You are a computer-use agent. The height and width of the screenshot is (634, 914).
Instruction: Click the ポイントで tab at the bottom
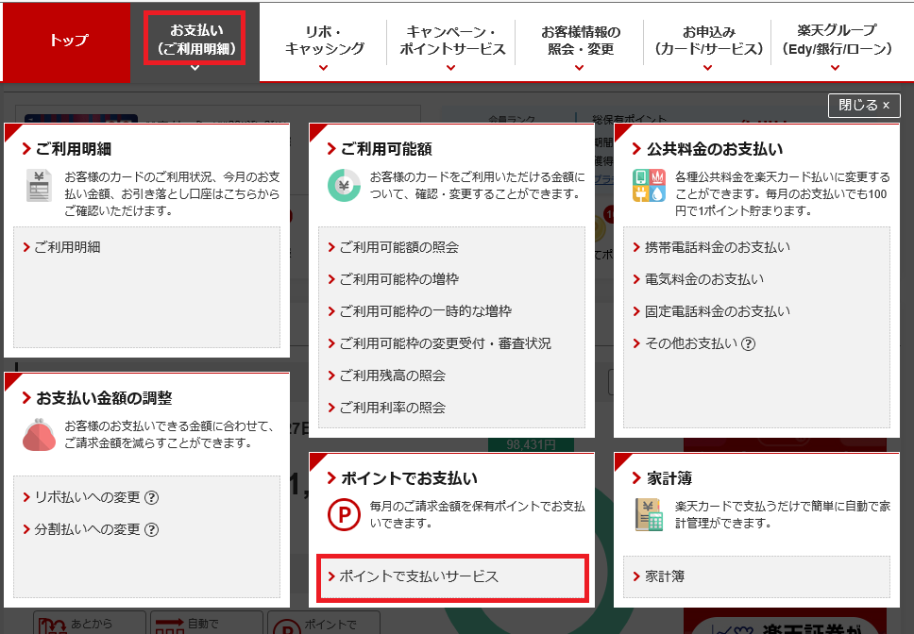[326, 624]
